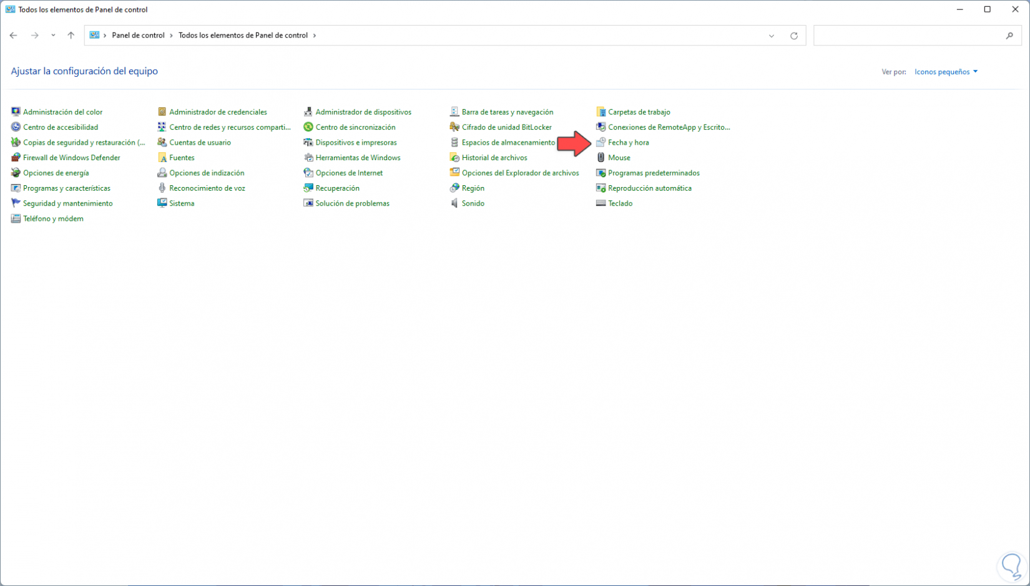1030x586 pixels.
Task: Open the Sistema icon
Action: click(x=162, y=203)
